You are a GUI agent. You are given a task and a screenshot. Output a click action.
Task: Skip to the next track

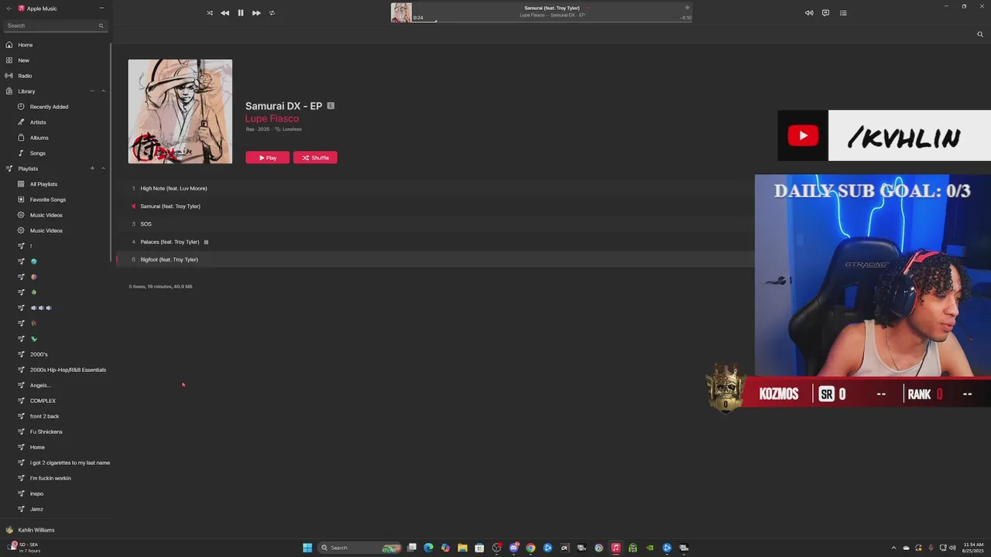coord(256,13)
